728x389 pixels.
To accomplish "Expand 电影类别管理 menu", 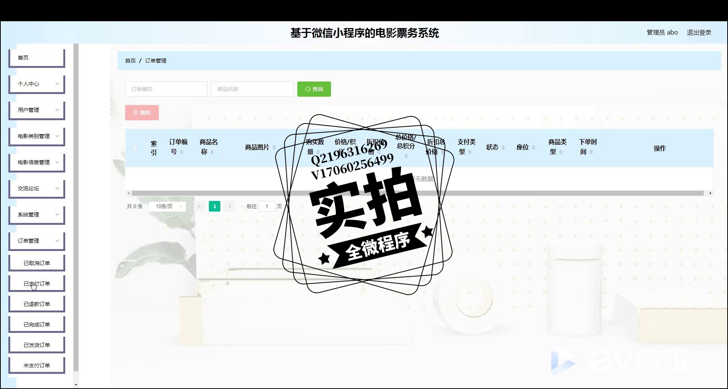I will coord(37,136).
